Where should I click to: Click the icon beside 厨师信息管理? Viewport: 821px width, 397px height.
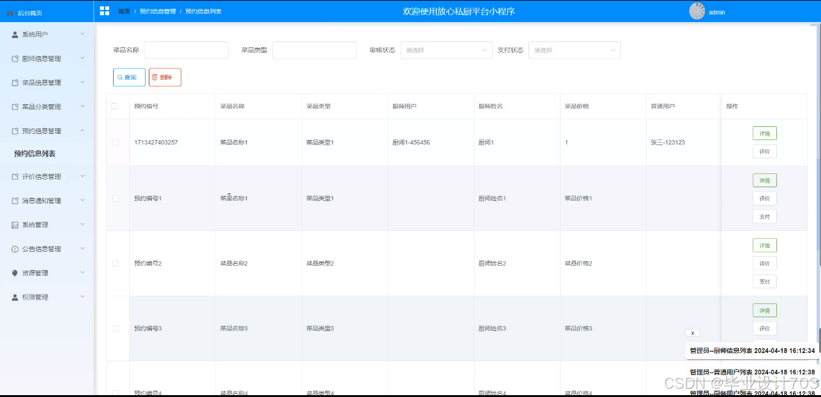click(15, 58)
